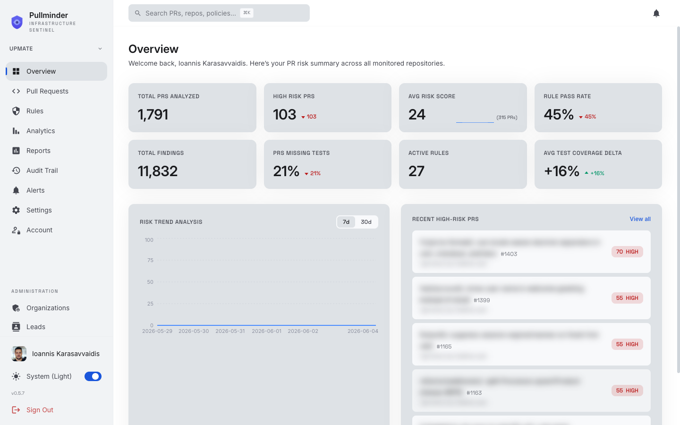Open Leads administration page
Screen dimensions: 680x425
click(57, 327)
